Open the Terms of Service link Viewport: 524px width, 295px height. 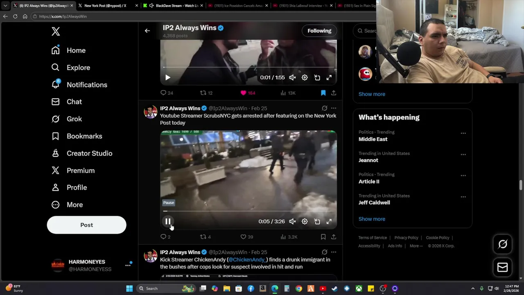point(373,238)
